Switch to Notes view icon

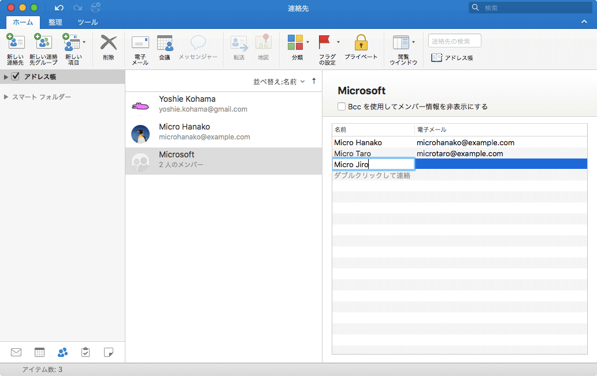109,352
